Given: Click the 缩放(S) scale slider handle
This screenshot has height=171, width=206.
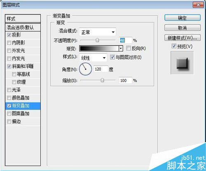Looking at the screenshot, I should tap(102, 80).
